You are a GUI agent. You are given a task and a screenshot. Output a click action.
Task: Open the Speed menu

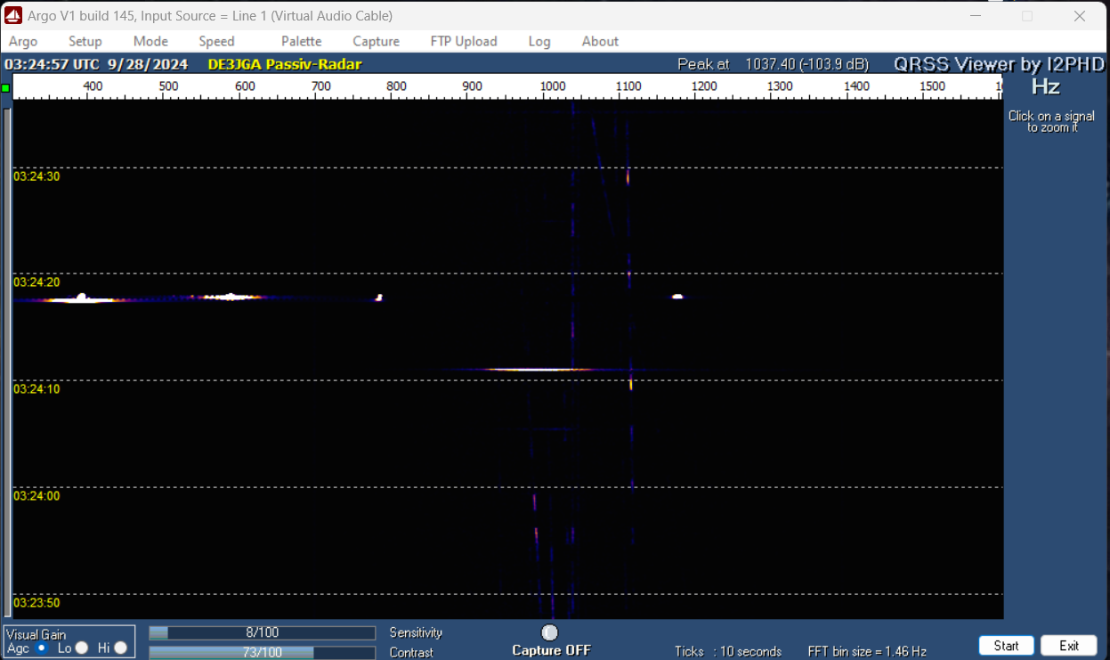tap(216, 41)
